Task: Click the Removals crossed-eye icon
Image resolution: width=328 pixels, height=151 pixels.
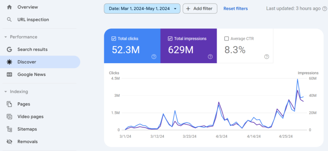Action: (9, 141)
